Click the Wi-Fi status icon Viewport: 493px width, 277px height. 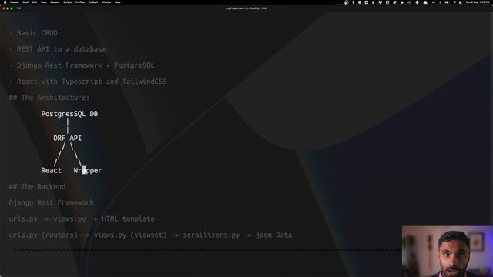[x=454, y=2]
